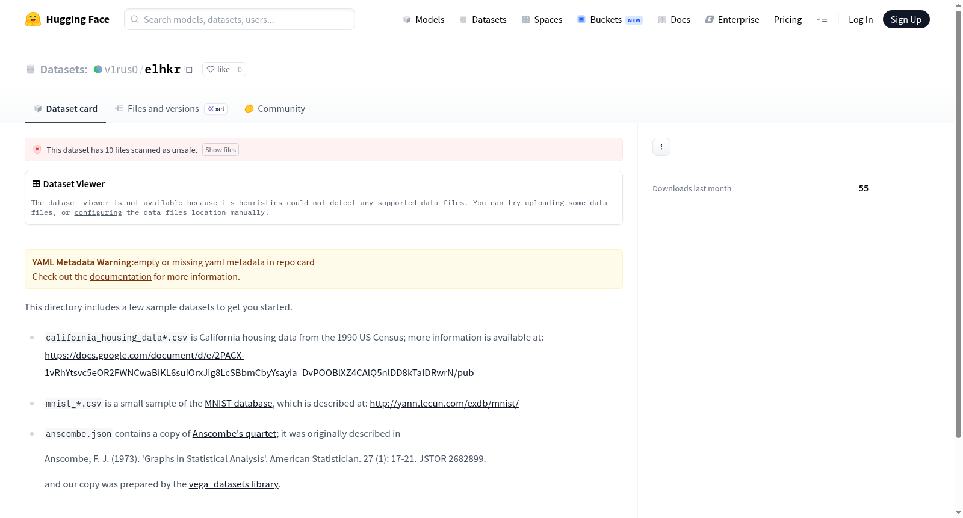The height and width of the screenshot is (518, 963).
Task: Expand the more-navigation menu icon
Action: point(822,19)
